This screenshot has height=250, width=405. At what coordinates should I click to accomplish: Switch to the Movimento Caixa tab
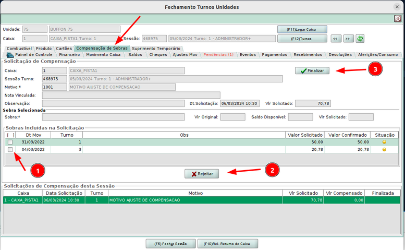103,54
